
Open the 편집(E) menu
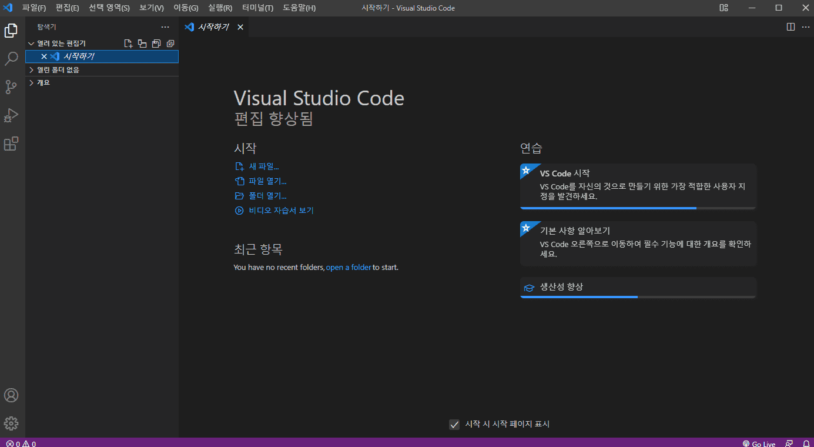[68, 8]
